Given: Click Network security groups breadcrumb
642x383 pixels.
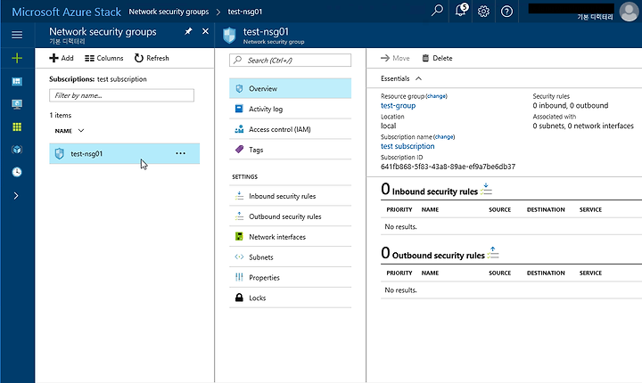Looking at the screenshot, I should (169, 12).
